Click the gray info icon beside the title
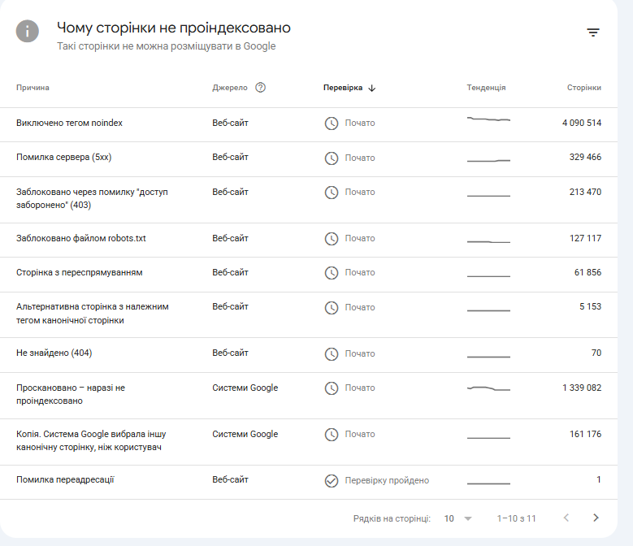 click(x=28, y=31)
